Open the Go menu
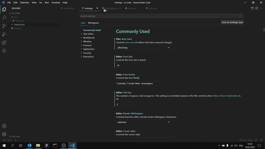This screenshot has height=149, width=265. coord(41,2)
